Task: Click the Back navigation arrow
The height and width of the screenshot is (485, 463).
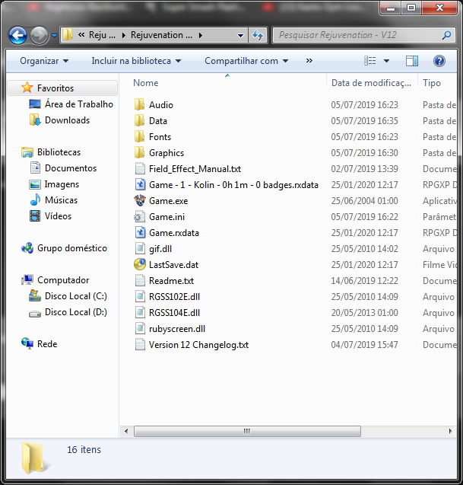Action: click(x=18, y=35)
